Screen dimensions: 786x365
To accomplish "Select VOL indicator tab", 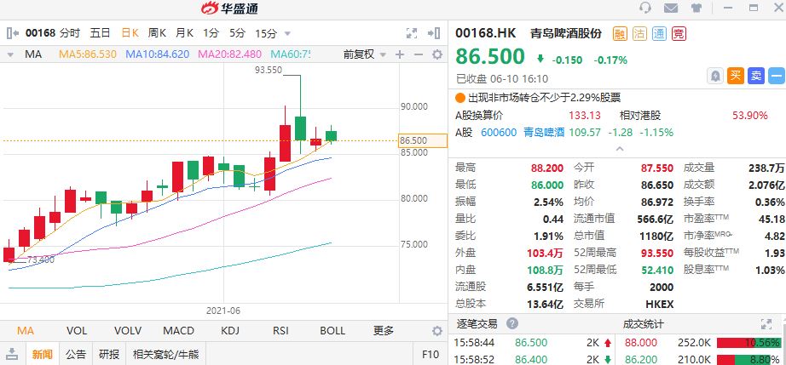I will pos(77,330).
